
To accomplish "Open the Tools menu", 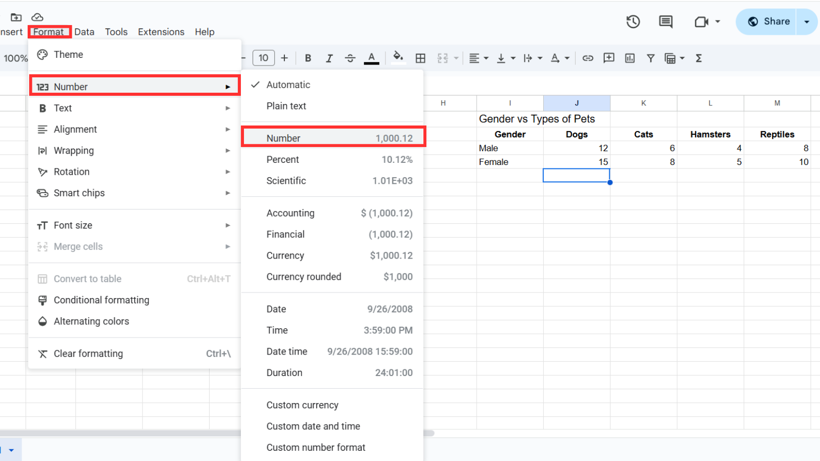I will point(116,32).
